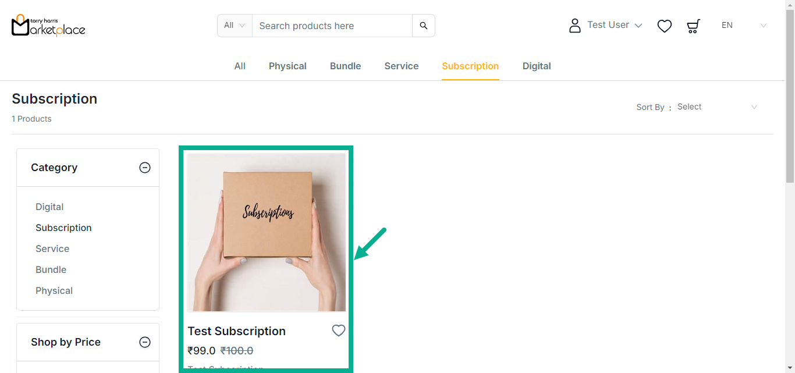Collapse the Category filter panel

pos(145,168)
